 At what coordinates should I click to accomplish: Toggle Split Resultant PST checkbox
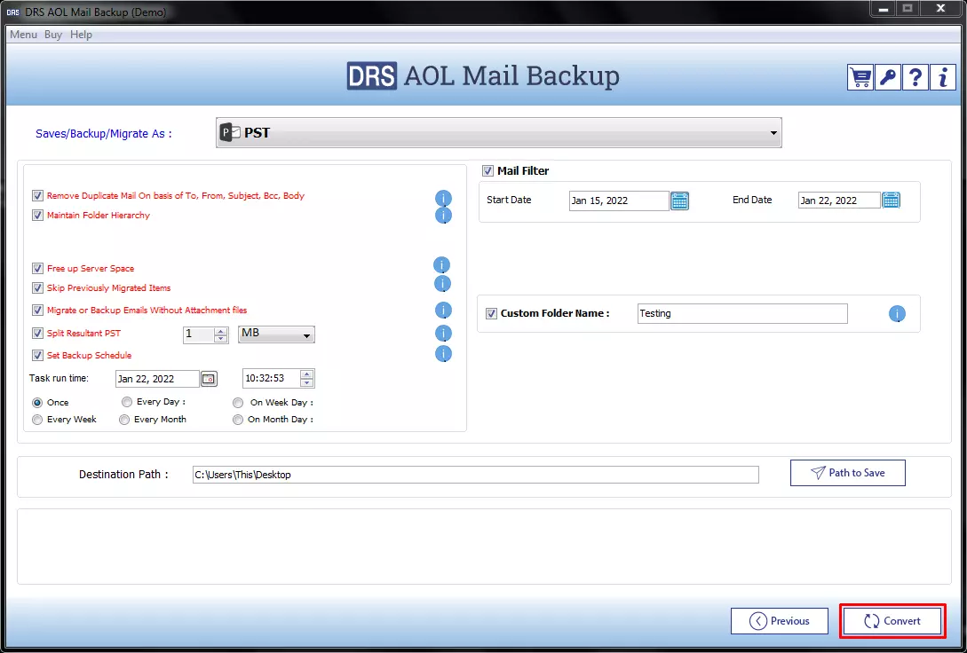tap(37, 334)
